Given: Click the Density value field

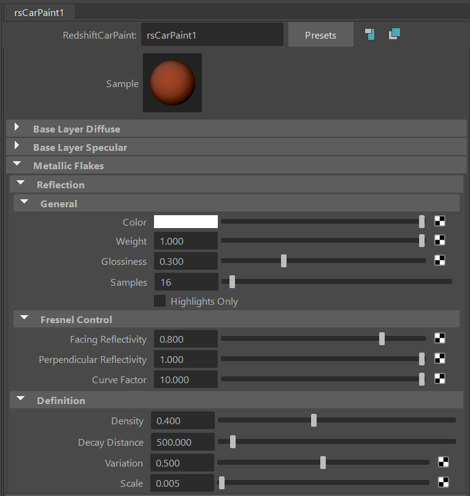Looking at the screenshot, I should [x=183, y=421].
